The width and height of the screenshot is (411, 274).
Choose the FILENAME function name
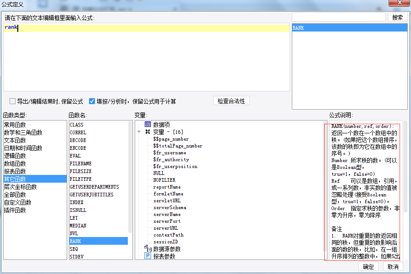click(x=99, y=163)
